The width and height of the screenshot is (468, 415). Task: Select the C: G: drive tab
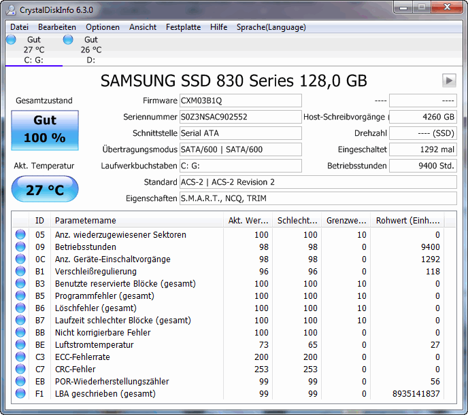coord(34,50)
